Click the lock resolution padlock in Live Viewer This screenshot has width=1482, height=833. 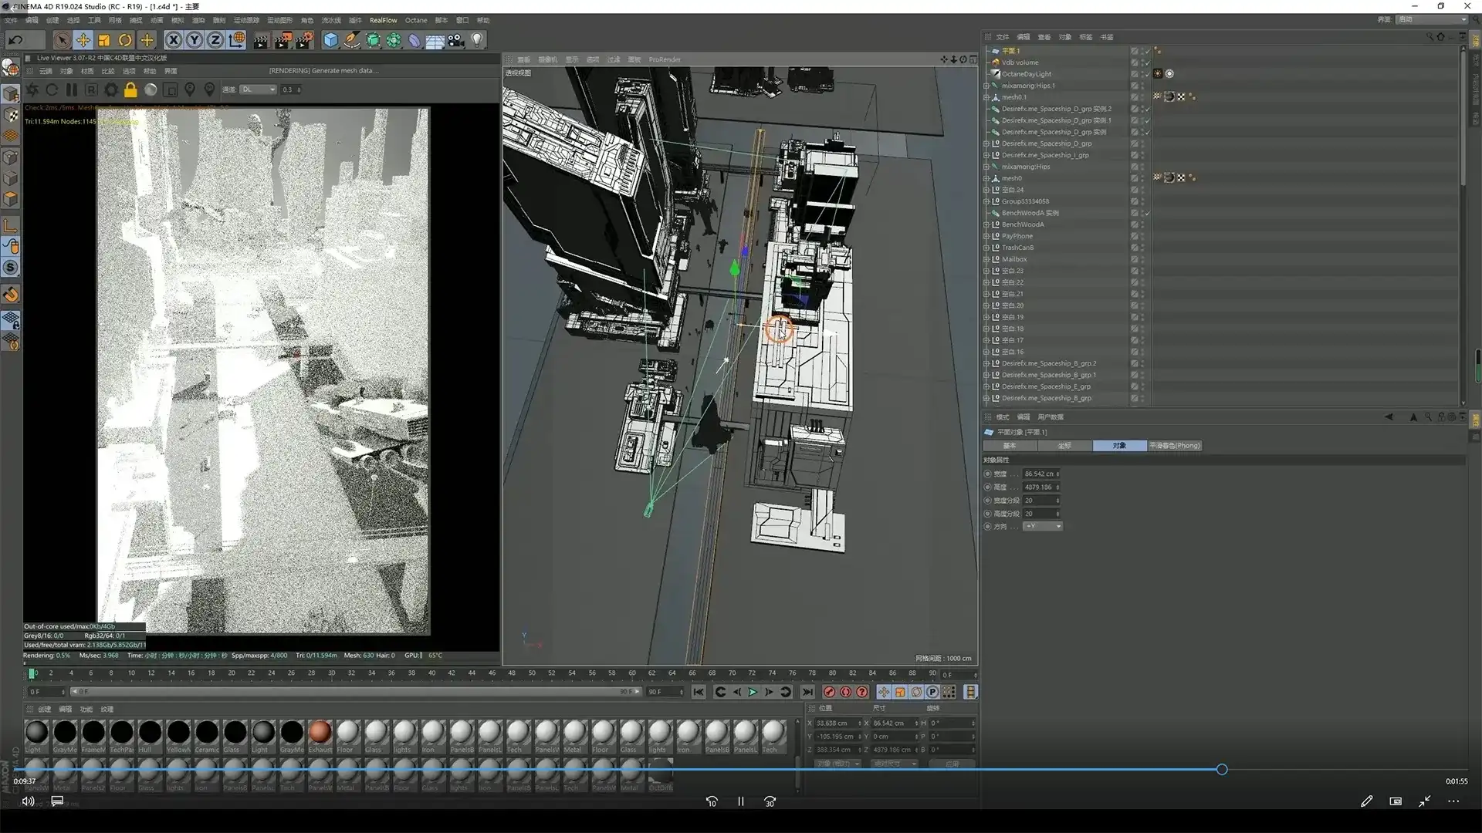pos(131,89)
